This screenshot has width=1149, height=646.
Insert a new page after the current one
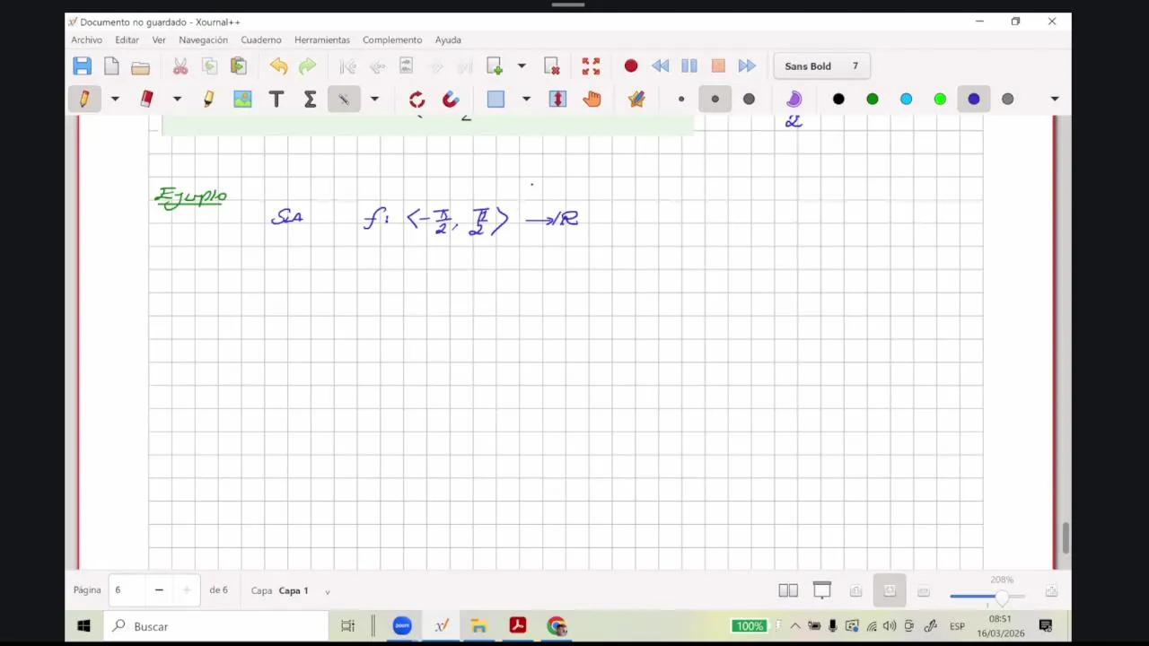click(495, 65)
